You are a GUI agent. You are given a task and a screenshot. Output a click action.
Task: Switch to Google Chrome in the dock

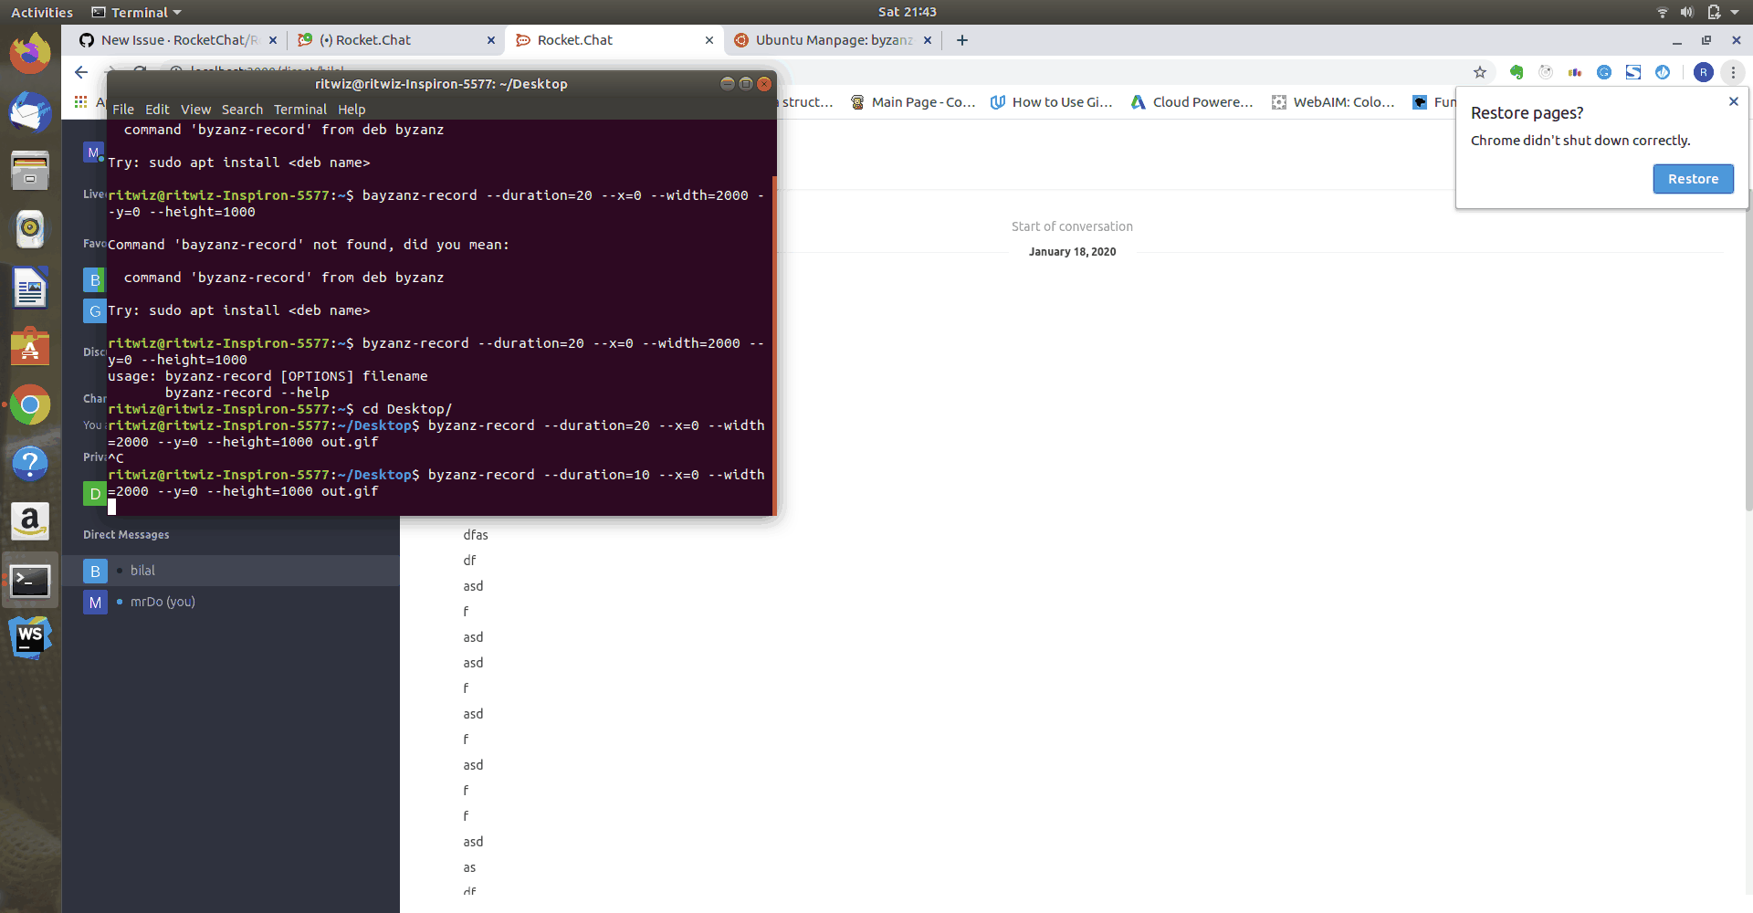pos(30,404)
